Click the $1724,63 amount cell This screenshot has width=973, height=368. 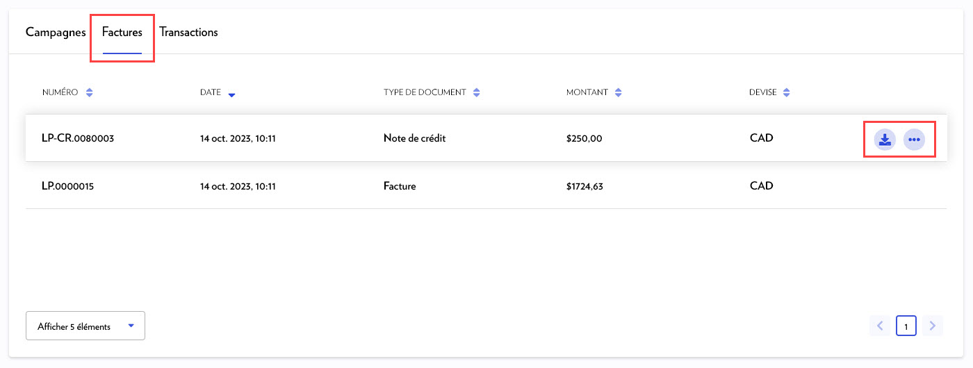586,186
